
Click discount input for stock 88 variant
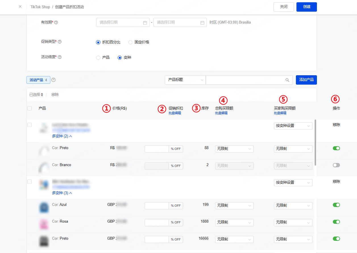pyautogui.click(x=157, y=149)
